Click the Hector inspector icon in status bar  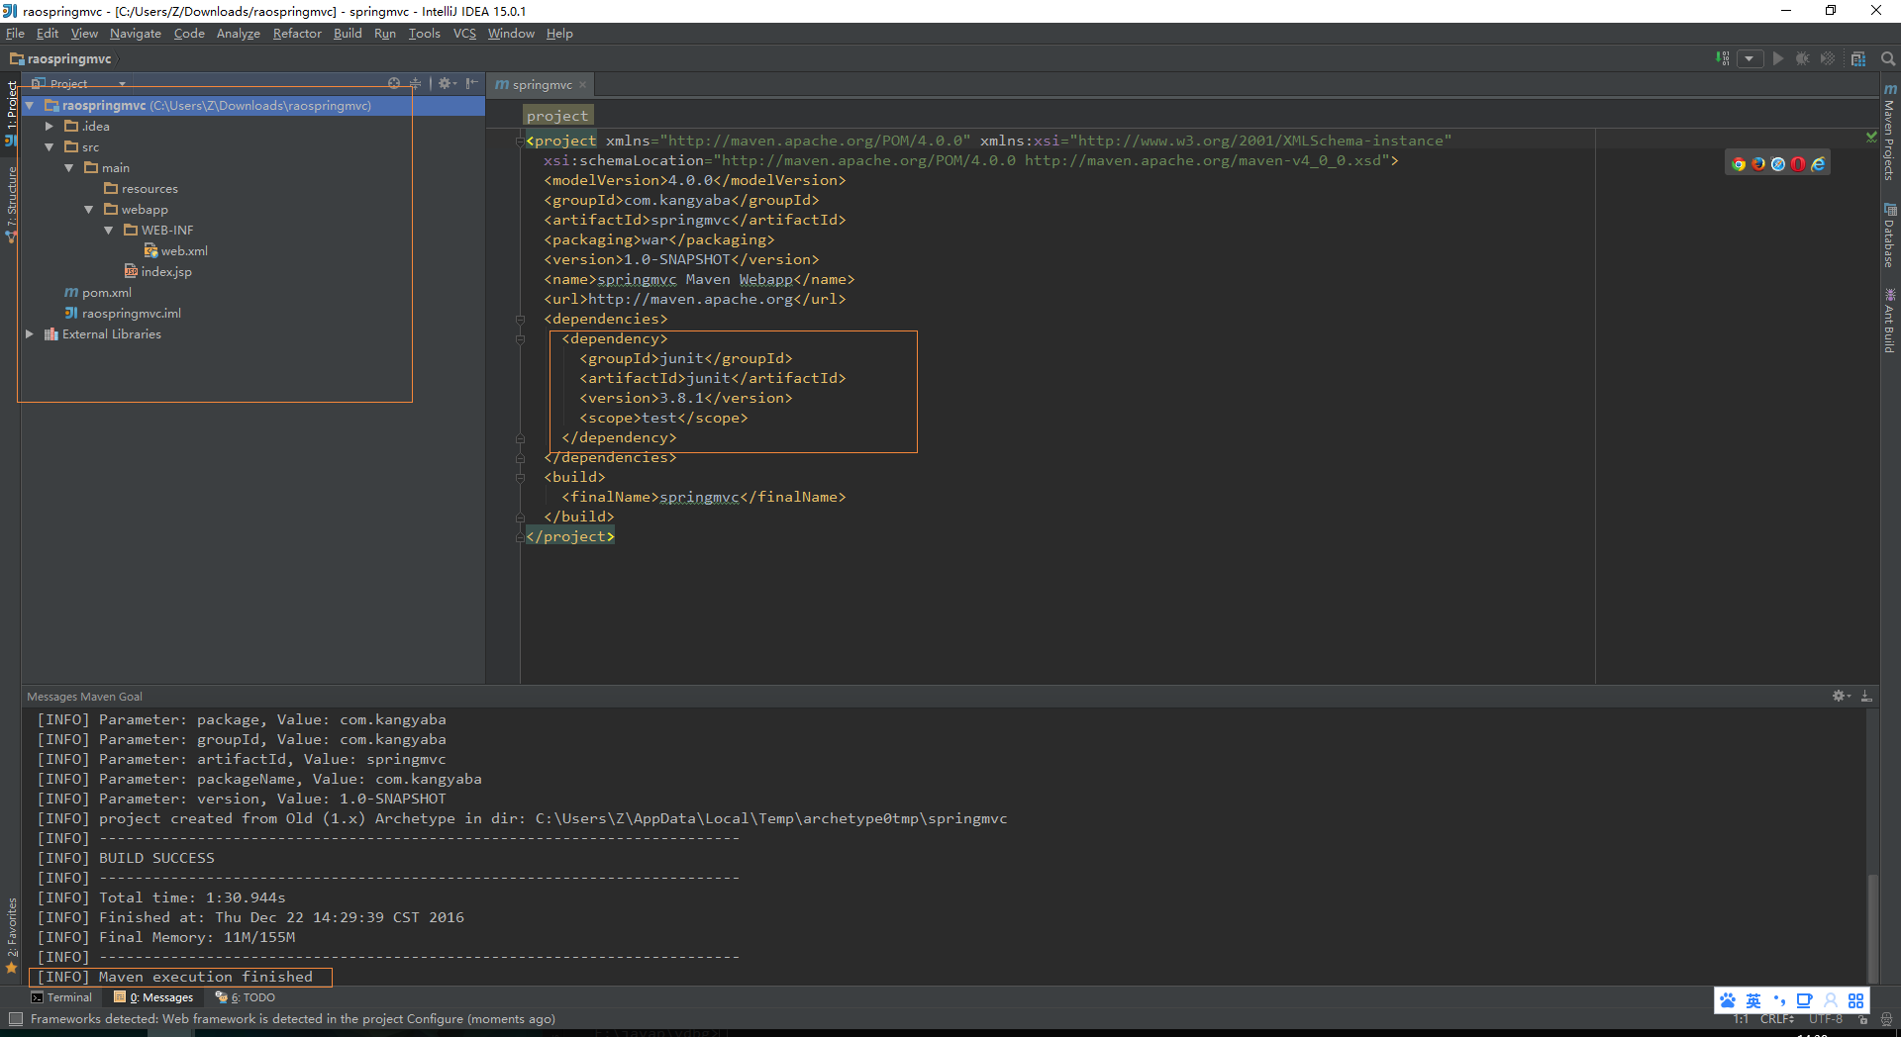click(1886, 1019)
